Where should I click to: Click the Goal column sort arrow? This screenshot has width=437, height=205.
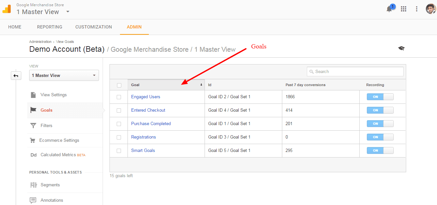pos(201,85)
